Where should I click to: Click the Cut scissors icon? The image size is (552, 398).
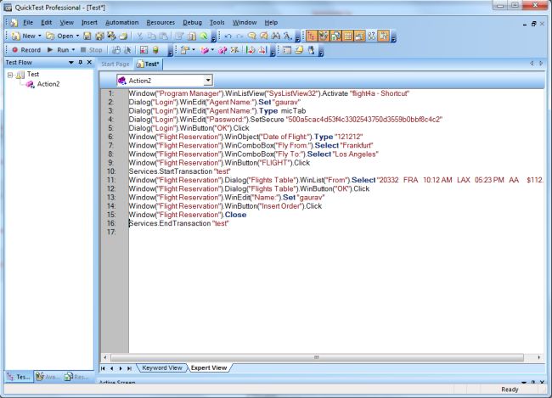[x=139, y=36]
